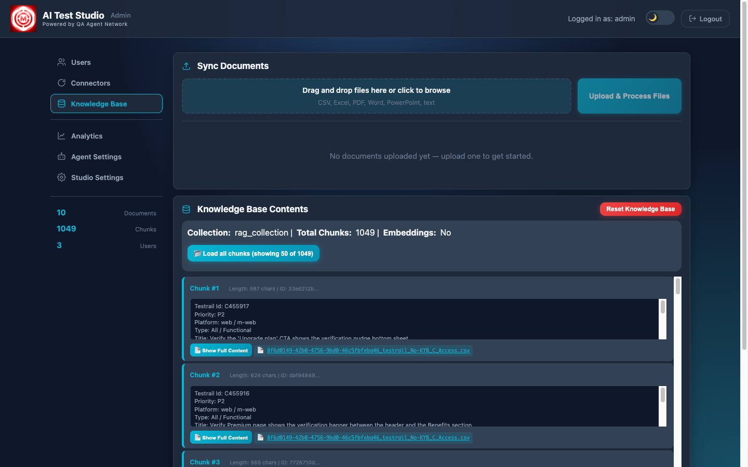Image resolution: width=748 pixels, height=467 pixels.
Task: Click the Logout button
Action: pyautogui.click(x=705, y=19)
